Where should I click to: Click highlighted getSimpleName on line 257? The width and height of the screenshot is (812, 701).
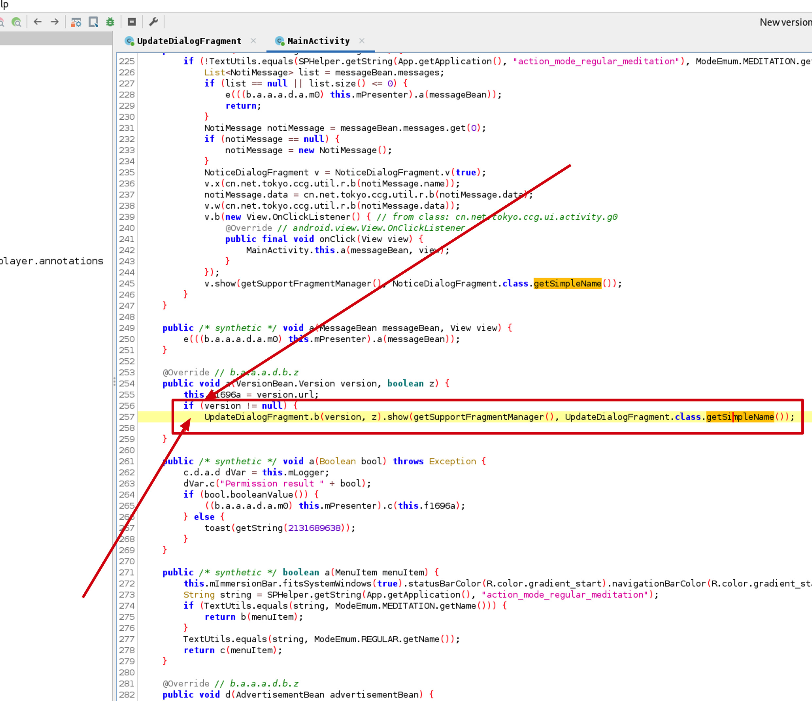[x=740, y=417]
